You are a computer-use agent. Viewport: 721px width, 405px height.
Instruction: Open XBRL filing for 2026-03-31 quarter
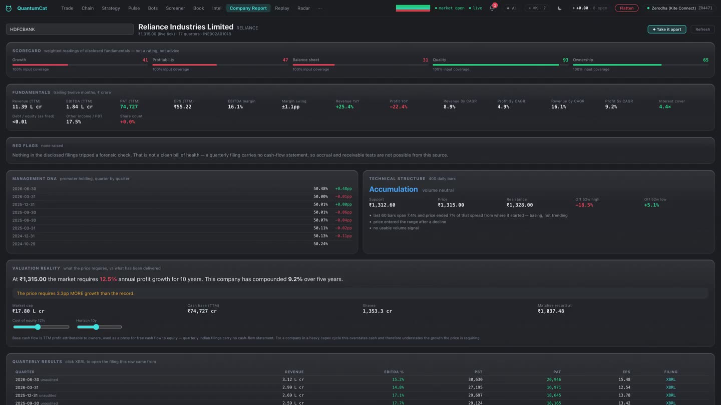click(x=670, y=387)
